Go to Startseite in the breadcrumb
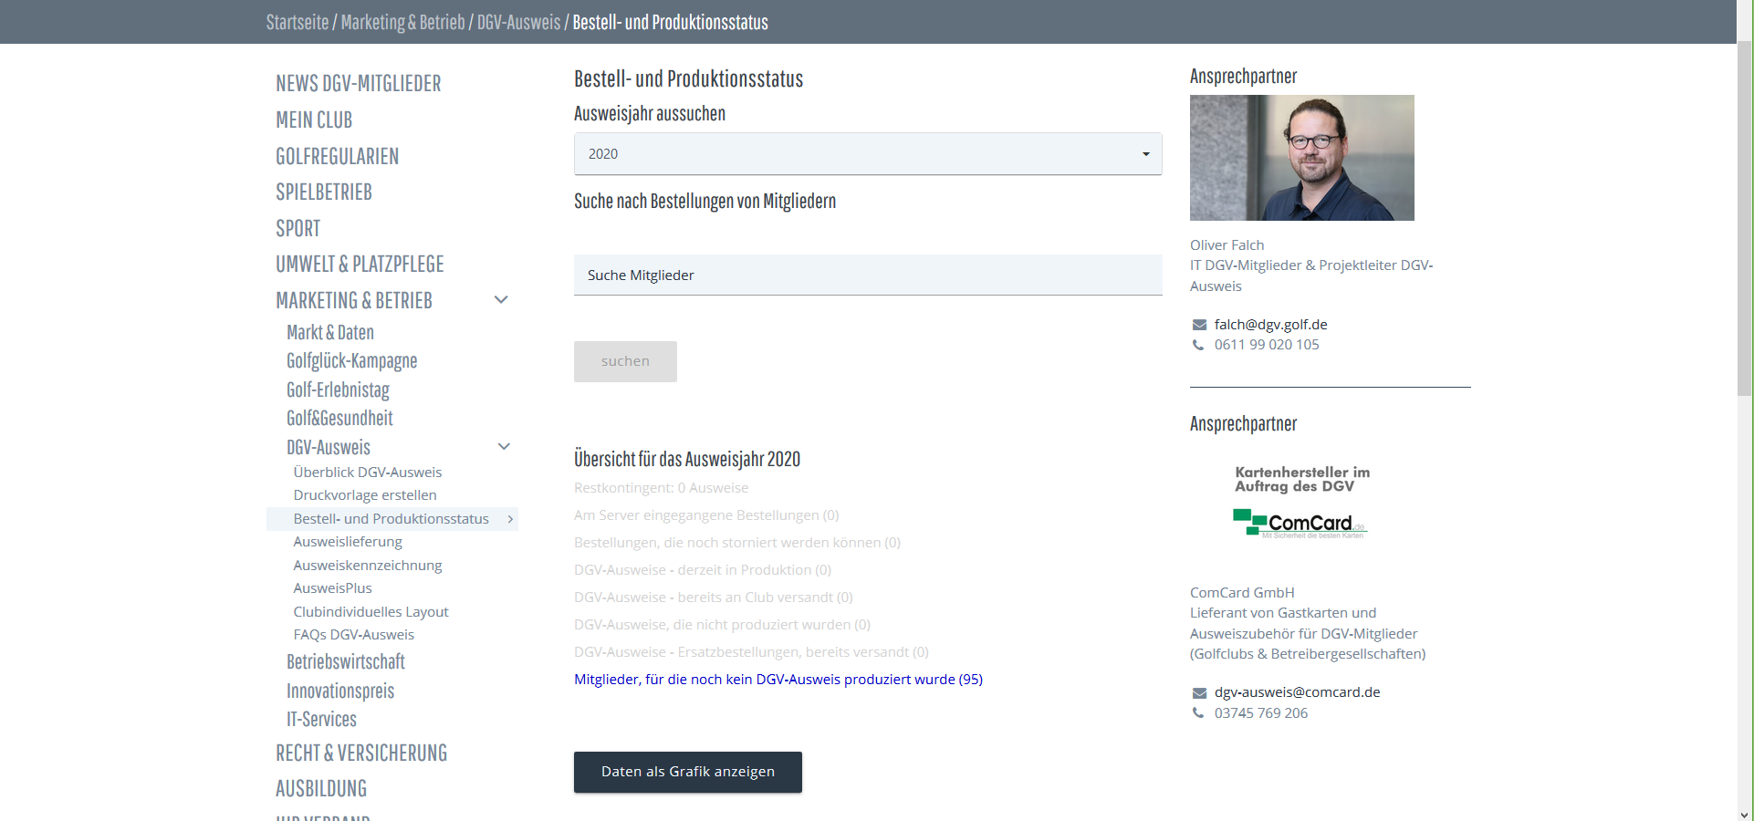The height and width of the screenshot is (821, 1754). pos(297,22)
